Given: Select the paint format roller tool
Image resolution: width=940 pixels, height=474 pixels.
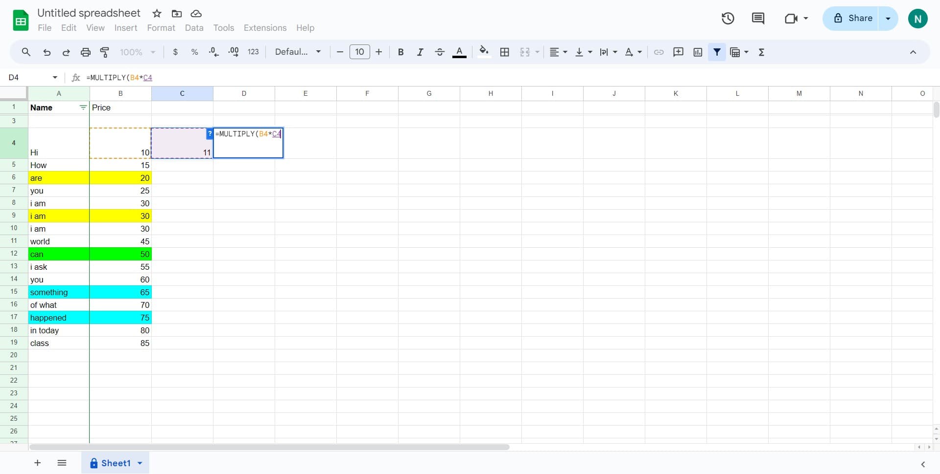Looking at the screenshot, I should pyautogui.click(x=105, y=52).
